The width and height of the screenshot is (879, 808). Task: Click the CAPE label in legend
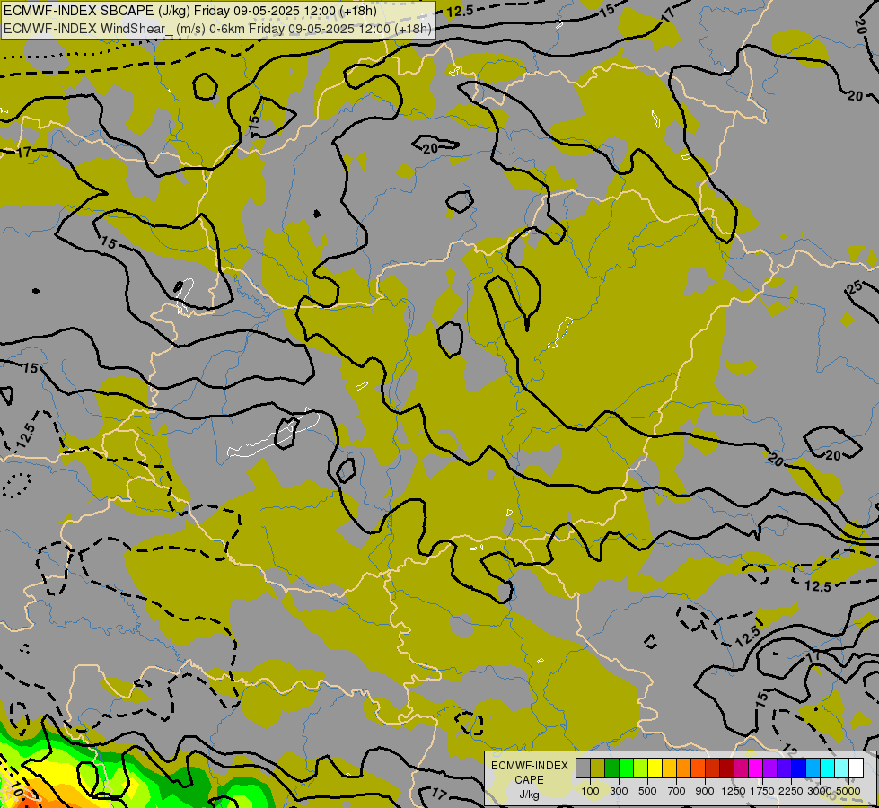[529, 780]
